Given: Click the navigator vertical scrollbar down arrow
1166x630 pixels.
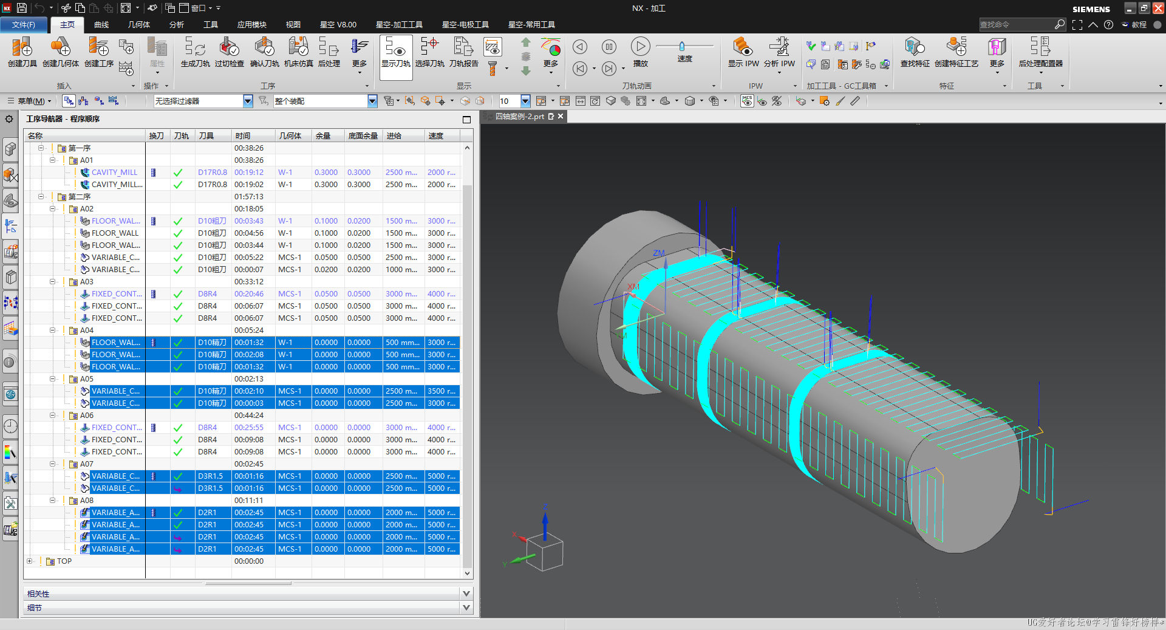Looking at the screenshot, I should 467,573.
